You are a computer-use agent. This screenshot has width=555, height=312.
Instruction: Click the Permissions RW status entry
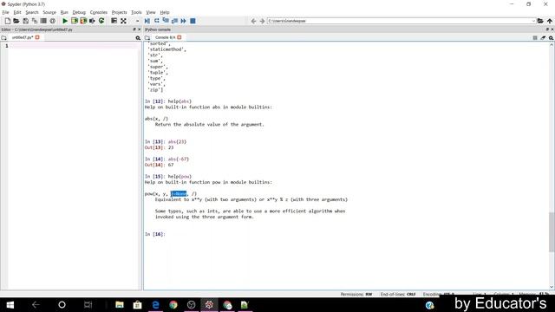(x=356, y=295)
